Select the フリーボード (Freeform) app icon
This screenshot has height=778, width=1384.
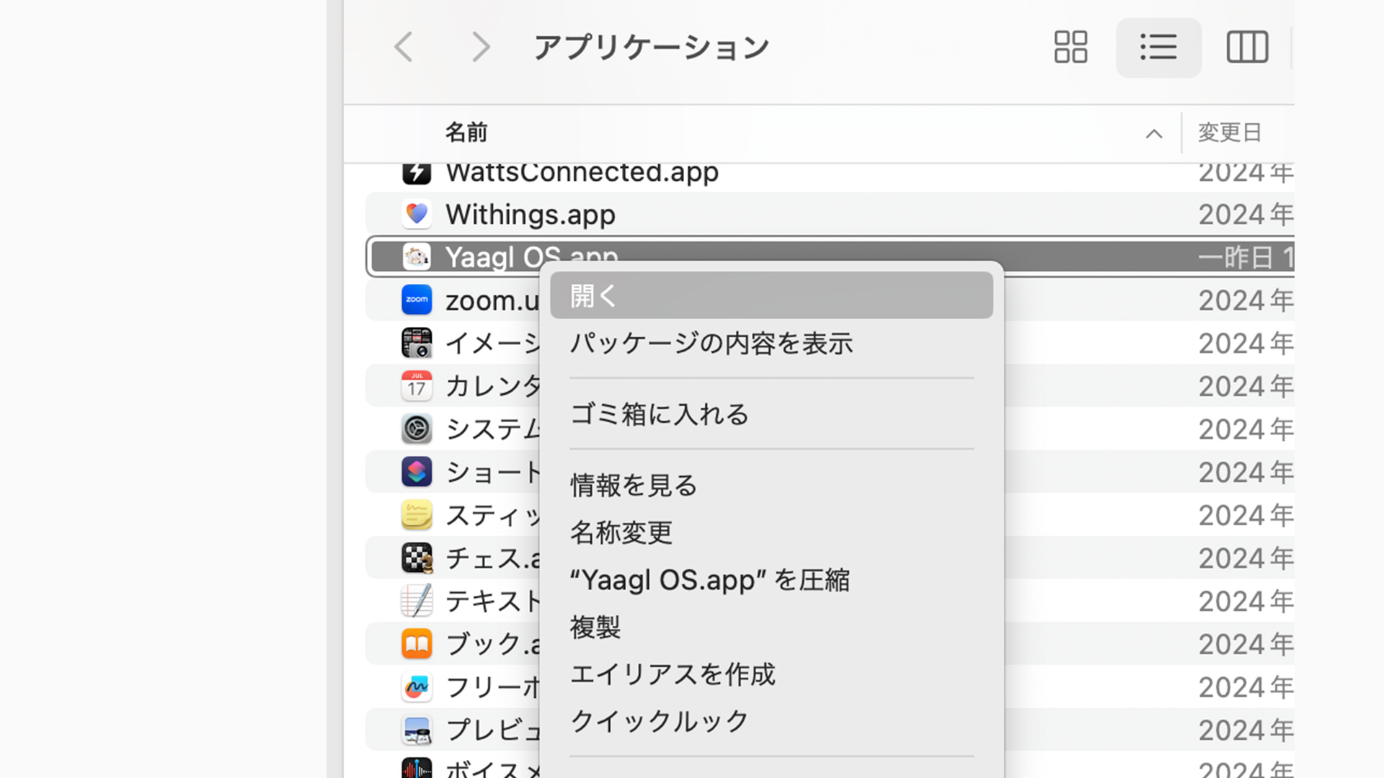coord(417,687)
